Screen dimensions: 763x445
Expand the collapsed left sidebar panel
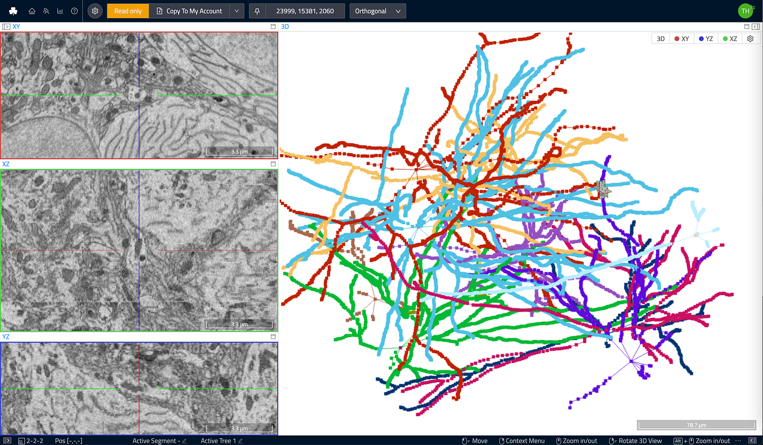[7, 26]
